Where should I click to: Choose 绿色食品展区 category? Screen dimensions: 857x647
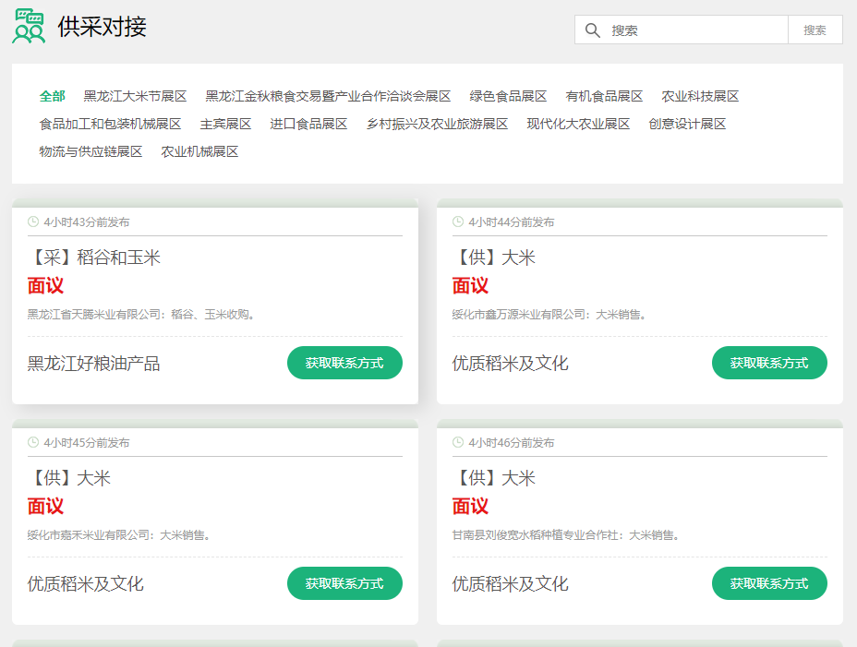point(508,96)
